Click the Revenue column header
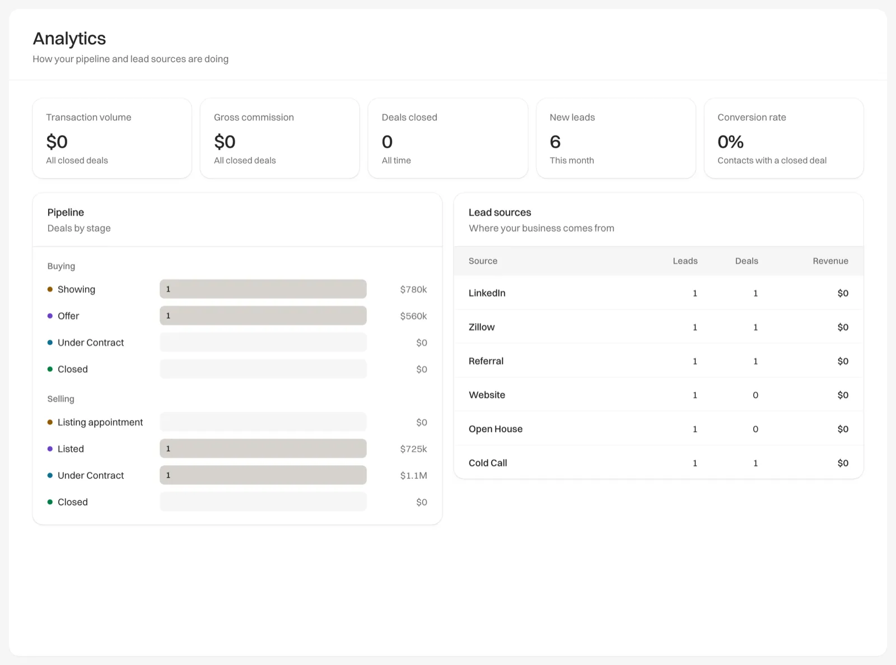Viewport: 896px width, 665px height. coord(830,261)
